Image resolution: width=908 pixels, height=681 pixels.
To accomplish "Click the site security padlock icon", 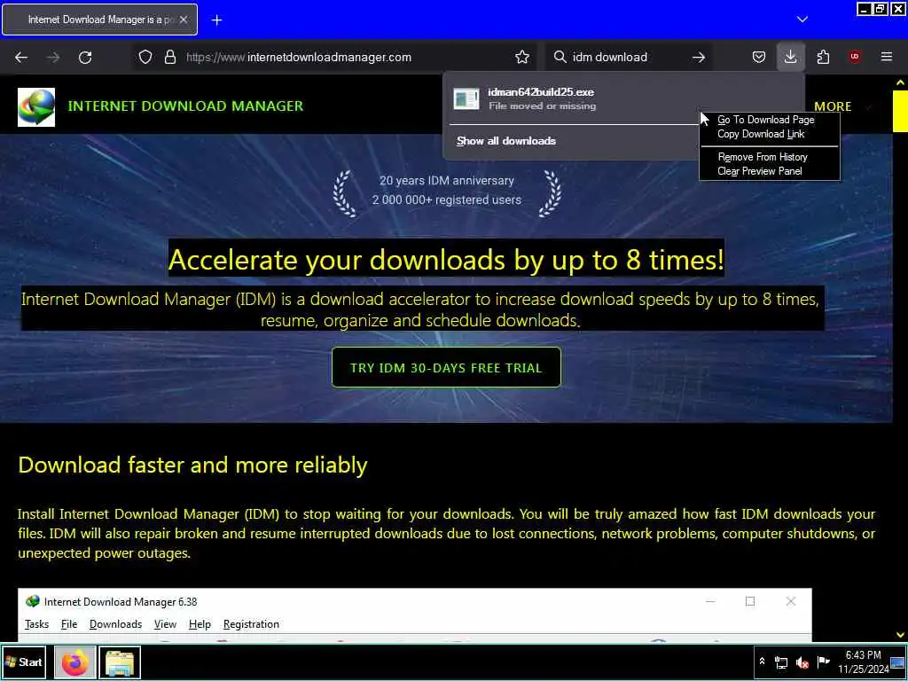I will 169,57.
